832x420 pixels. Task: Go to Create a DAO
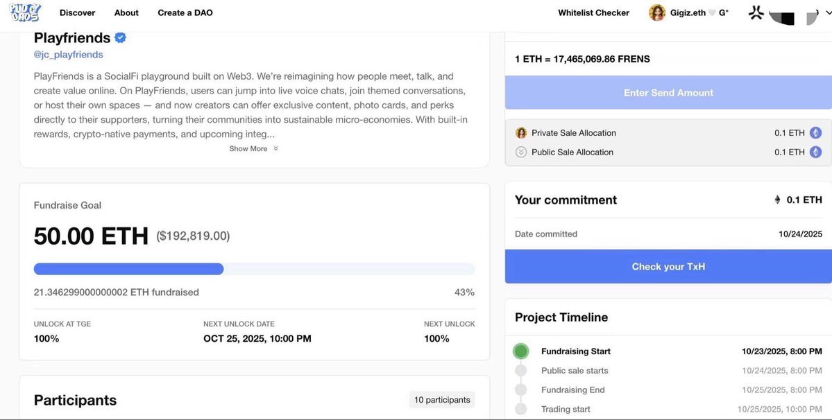[185, 12]
